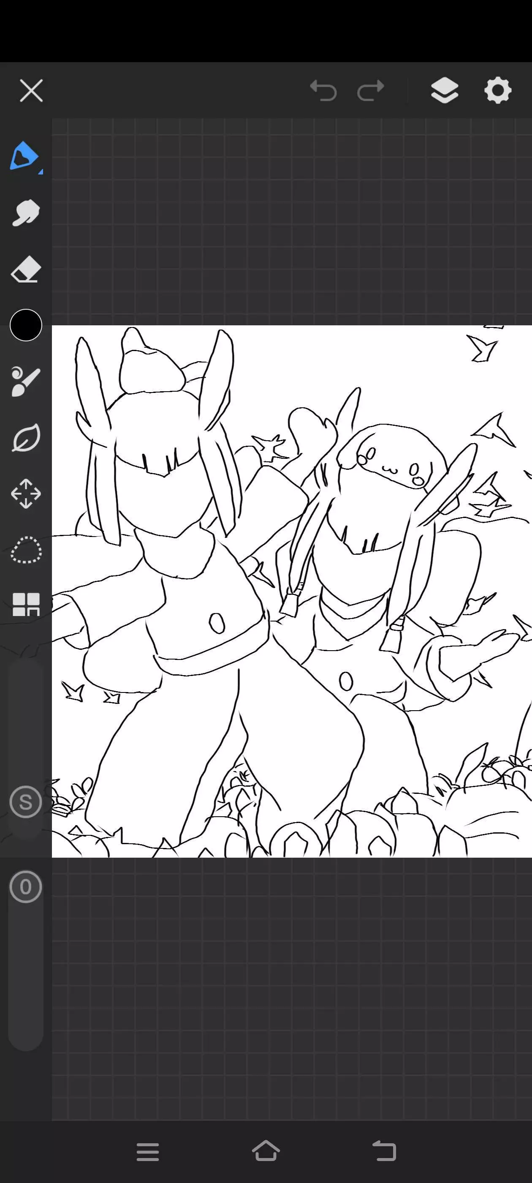Select the Smudge finger tool
This screenshot has height=1183, width=532.
26,213
